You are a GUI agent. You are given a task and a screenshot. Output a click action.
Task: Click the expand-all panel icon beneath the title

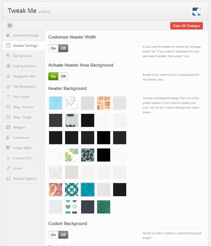pos(10,25)
